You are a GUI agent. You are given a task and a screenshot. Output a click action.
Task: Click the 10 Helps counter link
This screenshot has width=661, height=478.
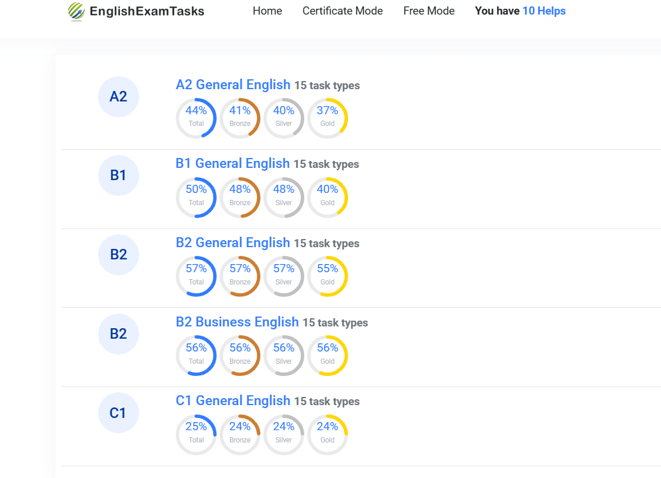click(544, 10)
